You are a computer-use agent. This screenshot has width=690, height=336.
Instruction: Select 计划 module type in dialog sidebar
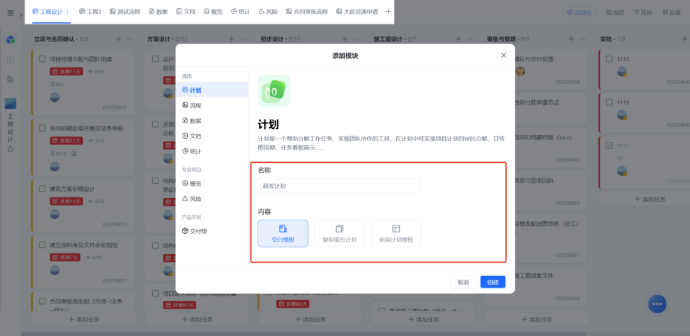pyautogui.click(x=211, y=89)
